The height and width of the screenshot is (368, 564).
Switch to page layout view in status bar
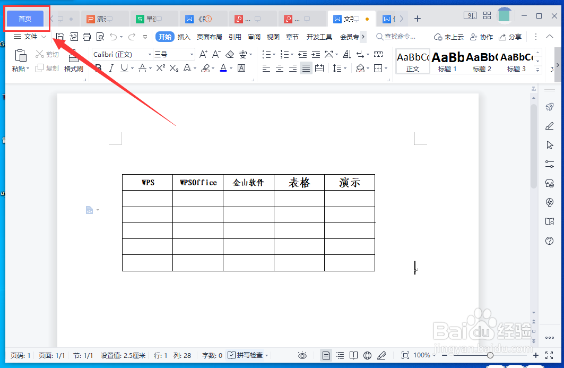pos(326,356)
